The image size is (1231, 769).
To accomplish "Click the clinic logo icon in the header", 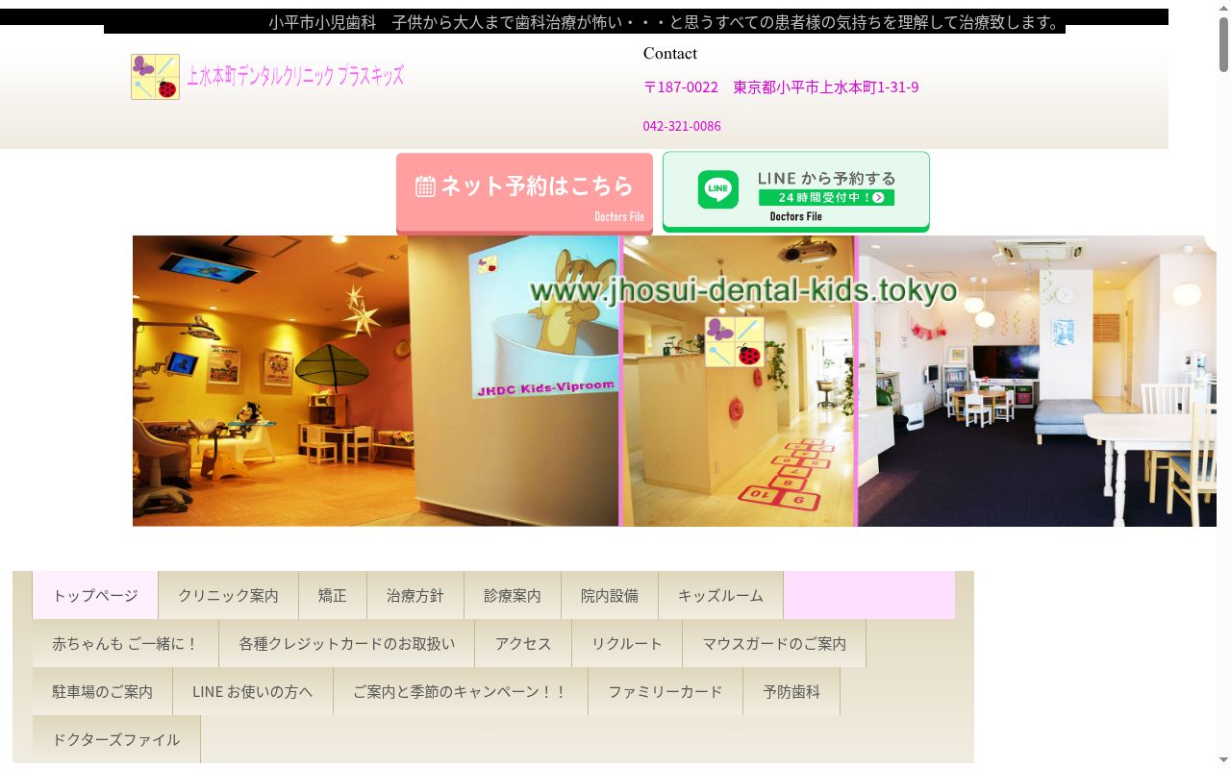I will [155, 77].
